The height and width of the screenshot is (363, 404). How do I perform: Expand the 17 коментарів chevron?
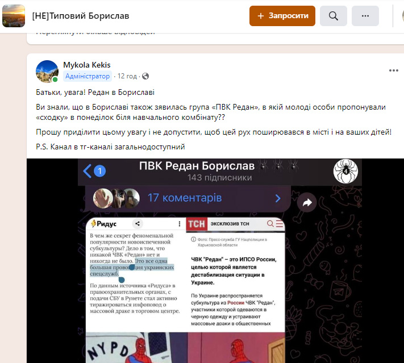tap(278, 198)
